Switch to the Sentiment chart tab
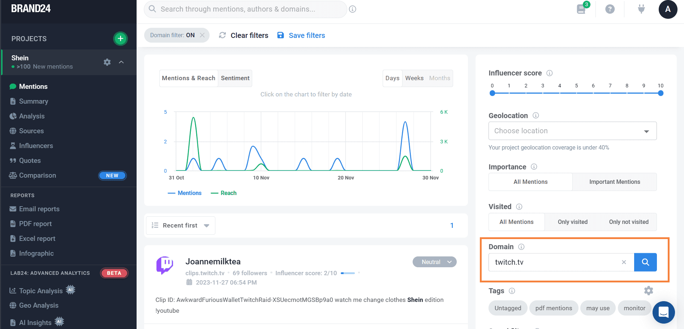The width and height of the screenshot is (684, 329). (x=235, y=78)
